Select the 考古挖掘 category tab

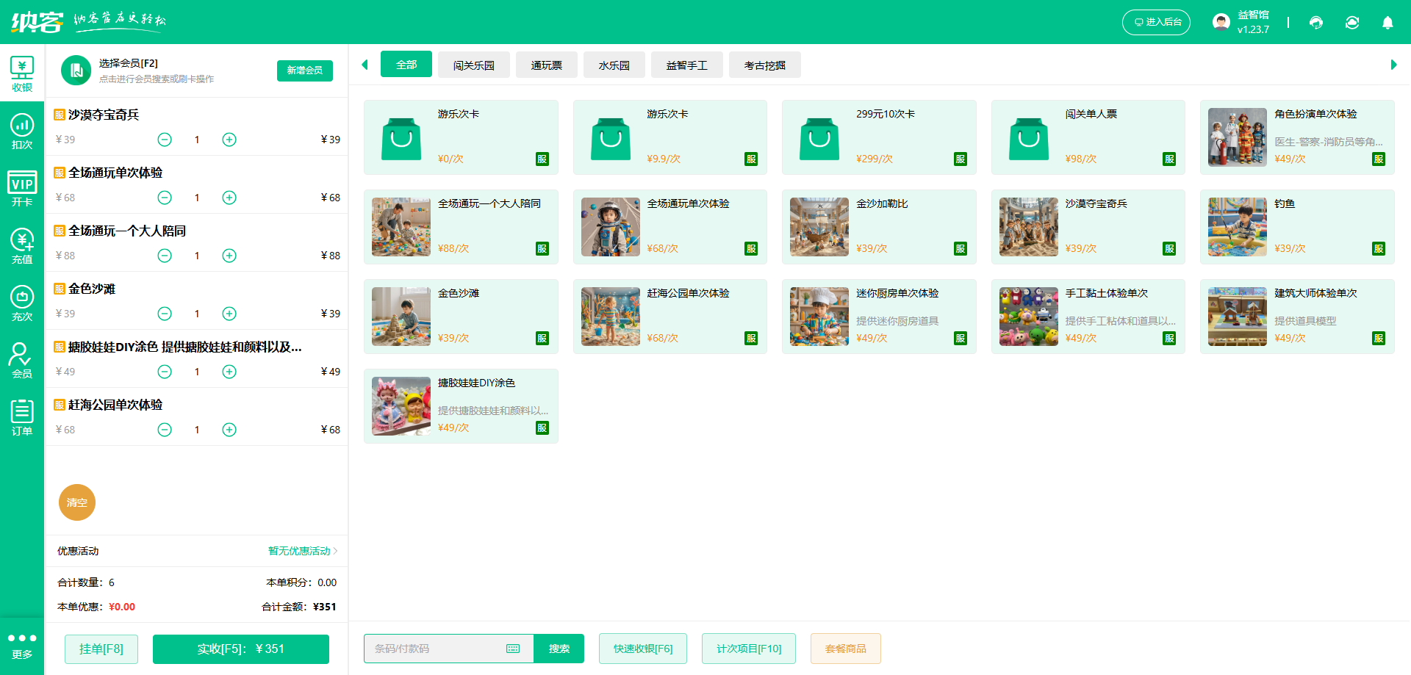point(765,65)
